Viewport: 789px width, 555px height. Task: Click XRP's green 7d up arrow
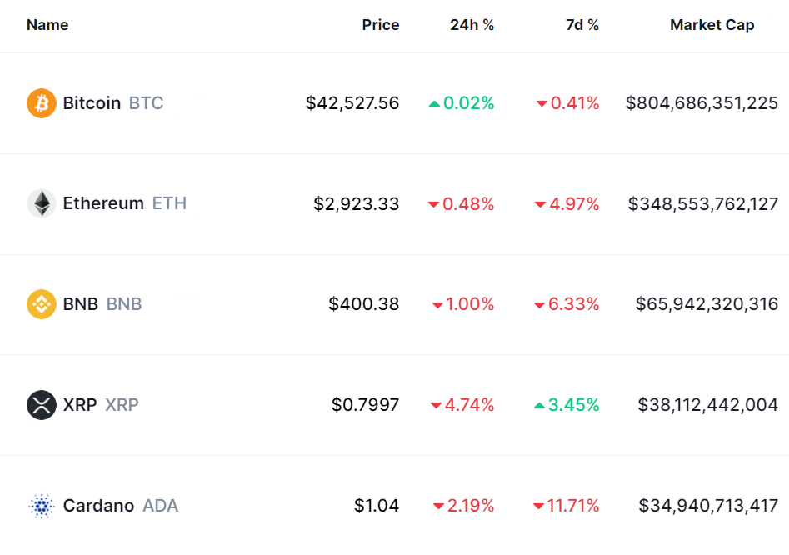pos(540,406)
